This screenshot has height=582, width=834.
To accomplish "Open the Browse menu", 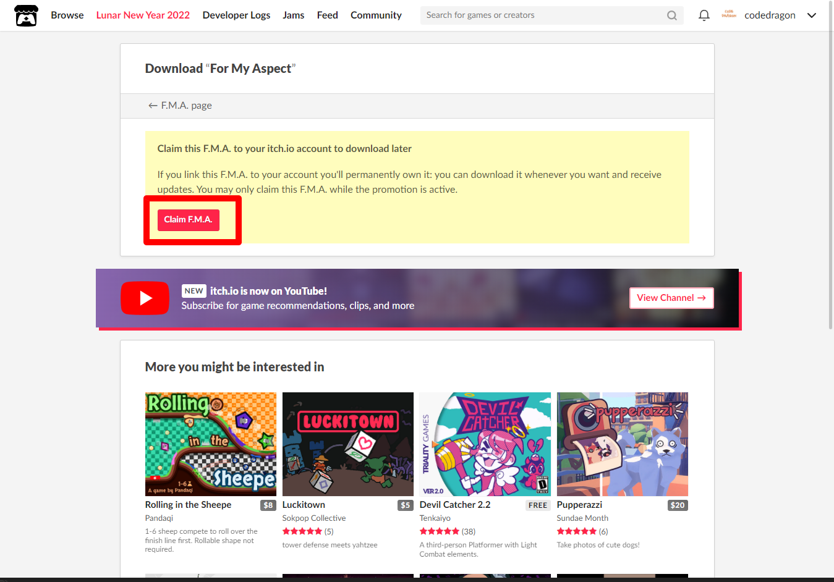I will (x=67, y=15).
